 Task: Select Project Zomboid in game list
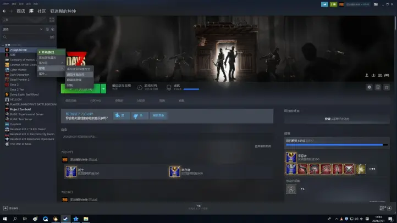click(x=20, y=109)
